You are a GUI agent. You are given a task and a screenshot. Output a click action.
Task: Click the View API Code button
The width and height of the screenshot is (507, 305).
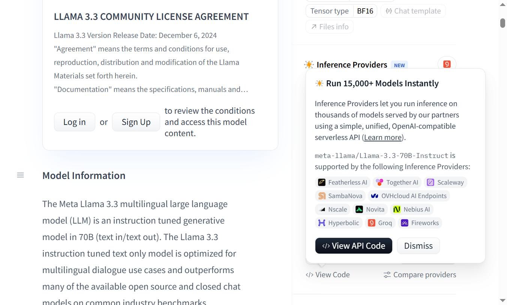(354, 246)
